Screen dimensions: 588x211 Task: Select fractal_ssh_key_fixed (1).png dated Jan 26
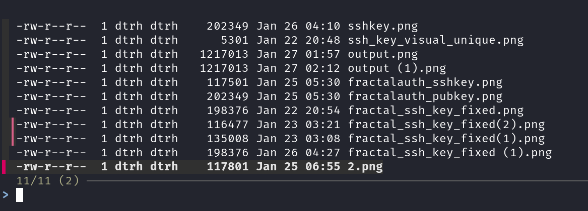coord(449,152)
